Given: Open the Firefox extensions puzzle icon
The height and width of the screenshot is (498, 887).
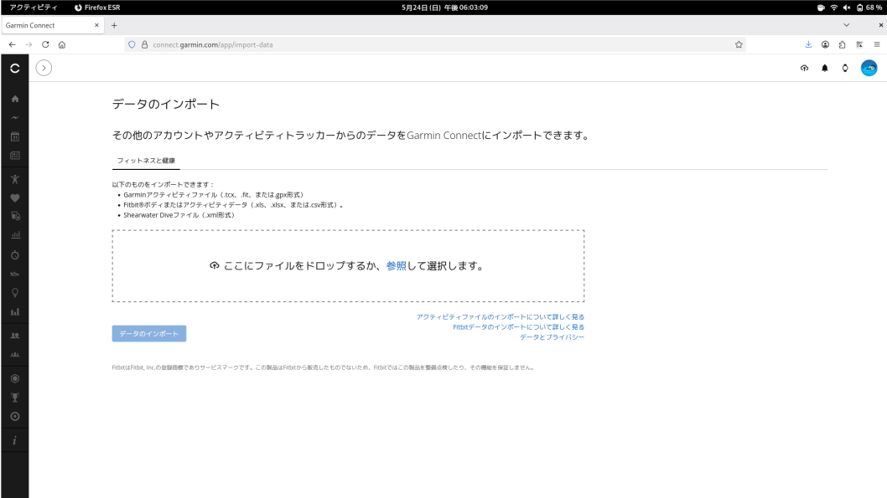Looking at the screenshot, I should (x=843, y=44).
